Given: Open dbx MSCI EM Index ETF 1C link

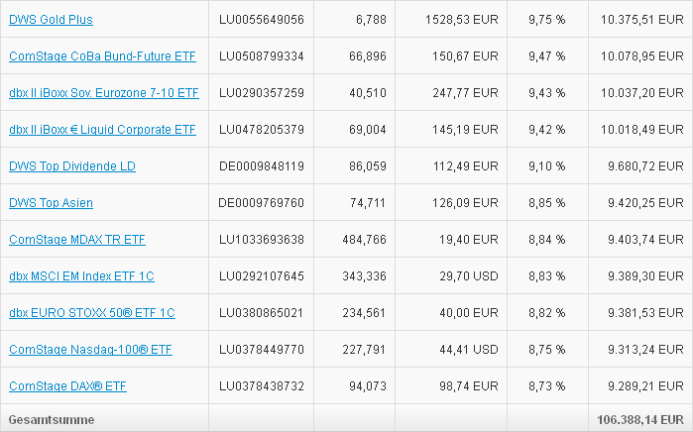Looking at the screenshot, I should click(81, 276).
